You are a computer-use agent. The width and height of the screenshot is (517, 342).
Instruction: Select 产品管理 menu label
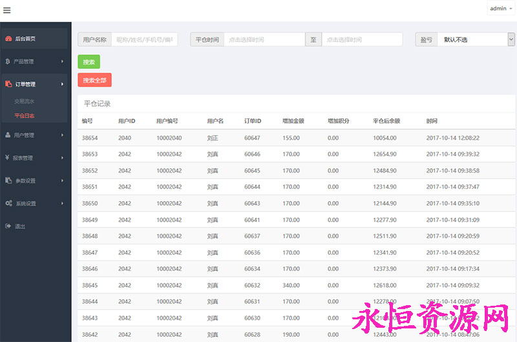point(23,61)
